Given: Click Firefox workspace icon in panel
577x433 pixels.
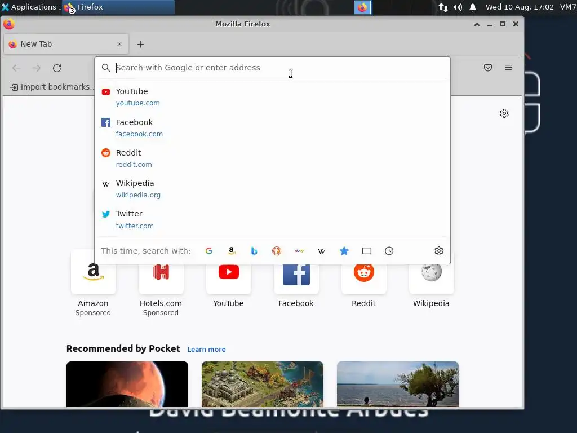Looking at the screenshot, I should coord(362,7).
